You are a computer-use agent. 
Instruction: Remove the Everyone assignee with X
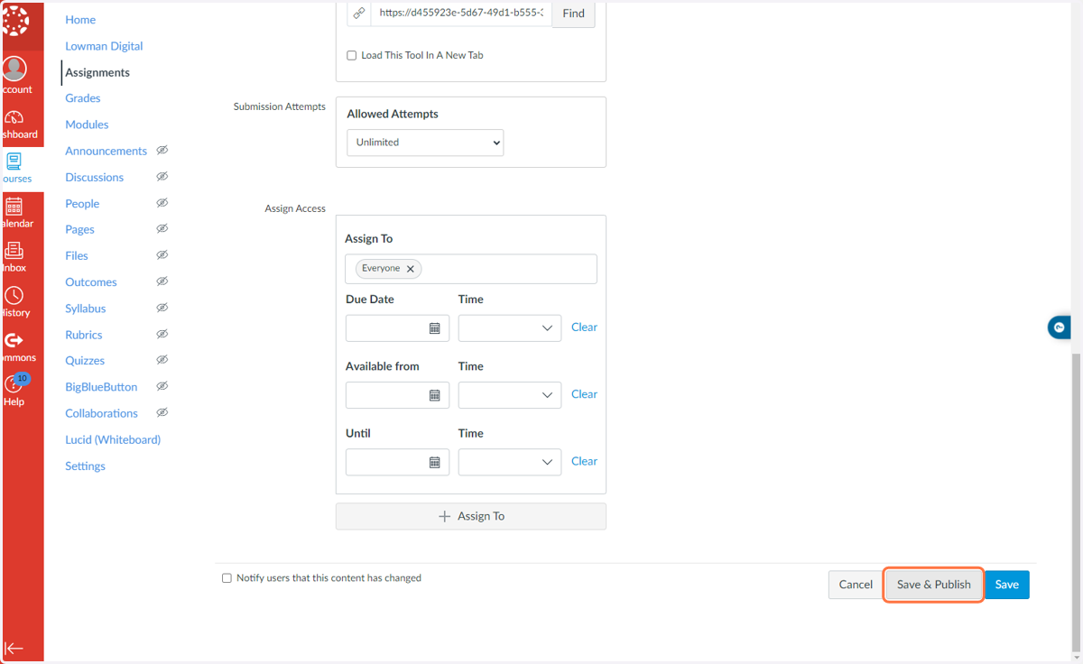click(410, 269)
